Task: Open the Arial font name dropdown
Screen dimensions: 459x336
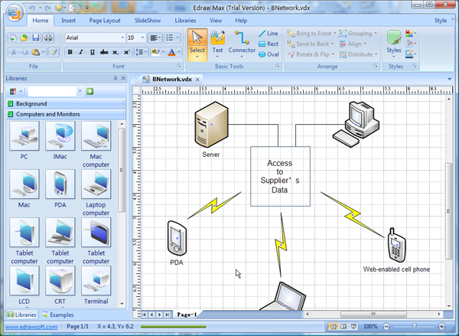Action: pyautogui.click(x=122, y=38)
